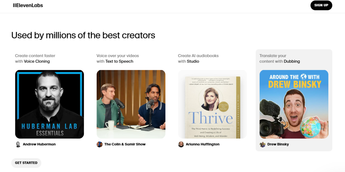345x172 pixels.
Task: Click Drew Binsky's avatar icon
Action: (263, 144)
